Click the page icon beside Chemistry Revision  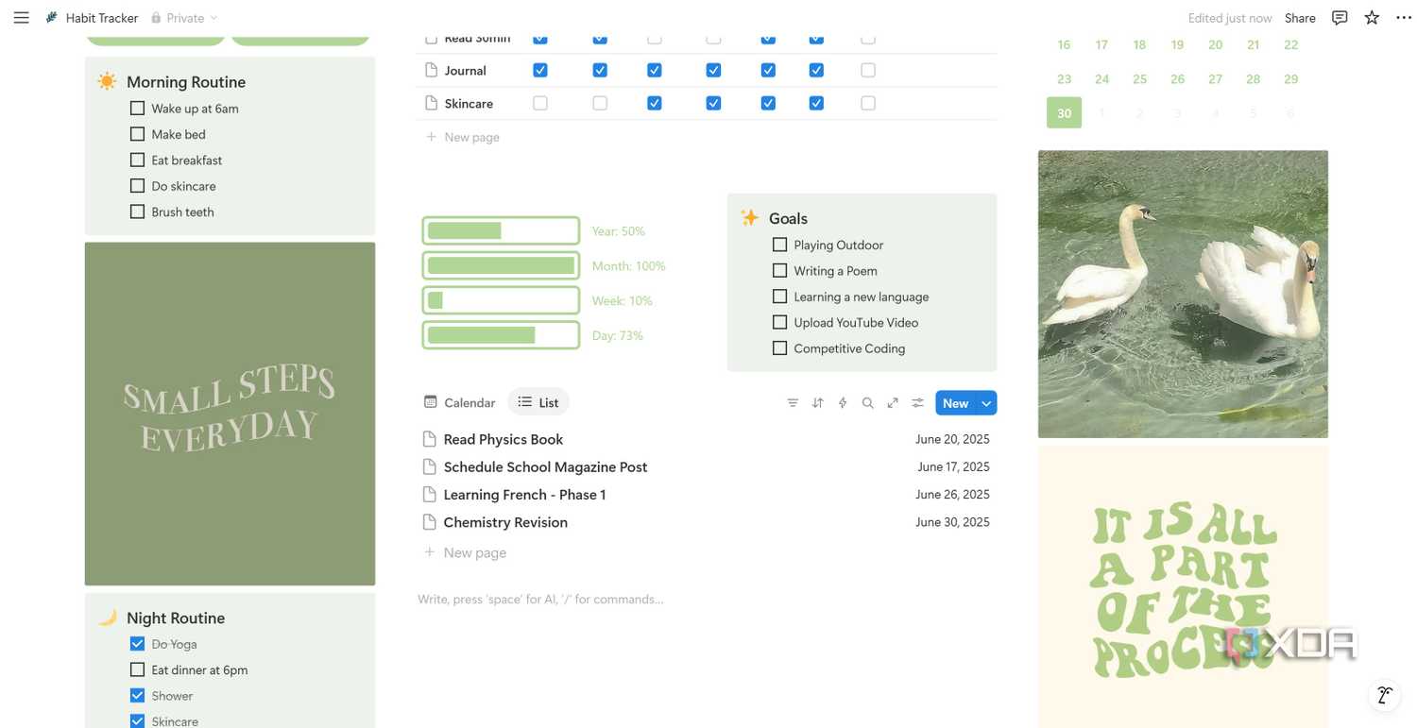[429, 522]
